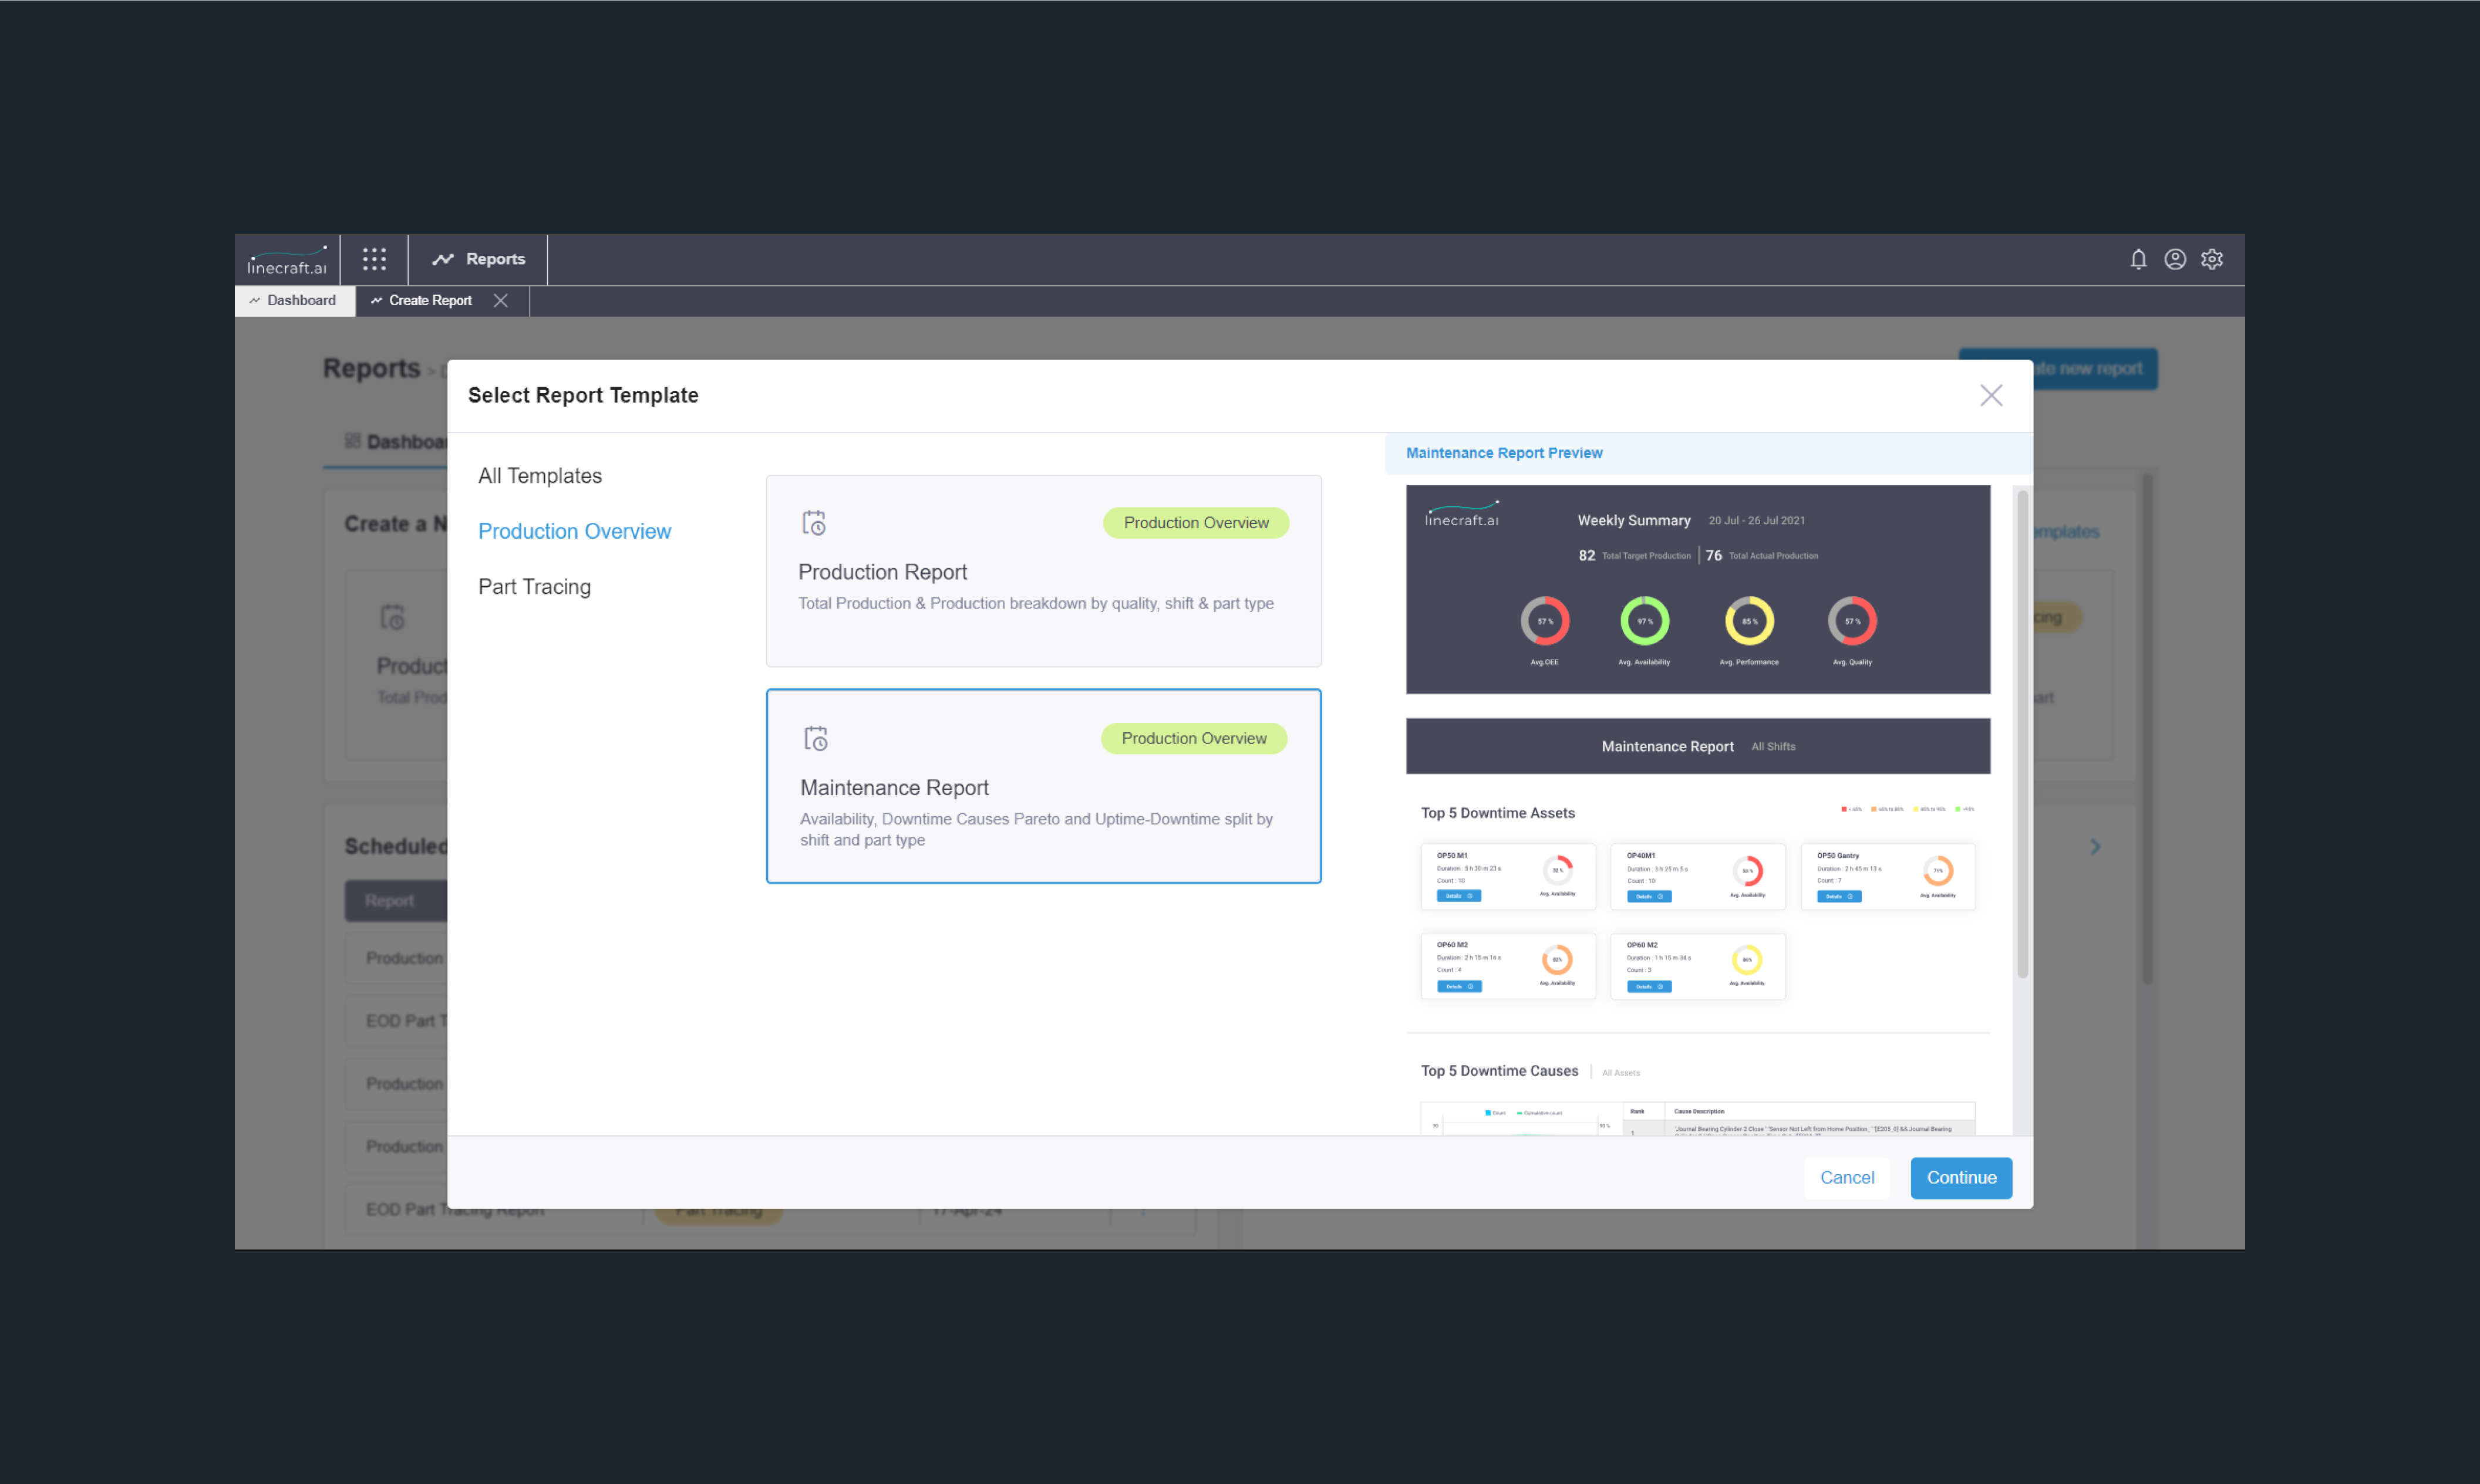Click the Cancel button
The width and height of the screenshot is (2480, 1484).
[x=1846, y=1178]
